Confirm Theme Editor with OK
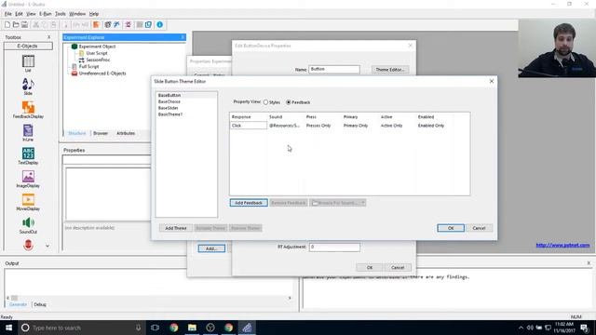The height and width of the screenshot is (335, 596). (x=451, y=228)
